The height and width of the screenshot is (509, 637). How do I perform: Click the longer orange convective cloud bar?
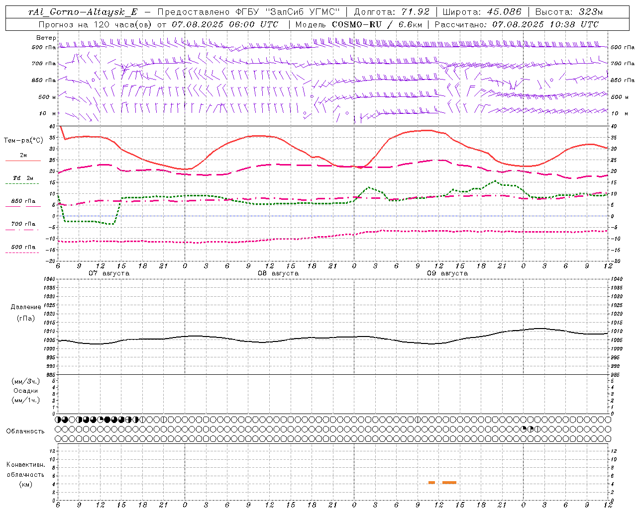[449, 483]
